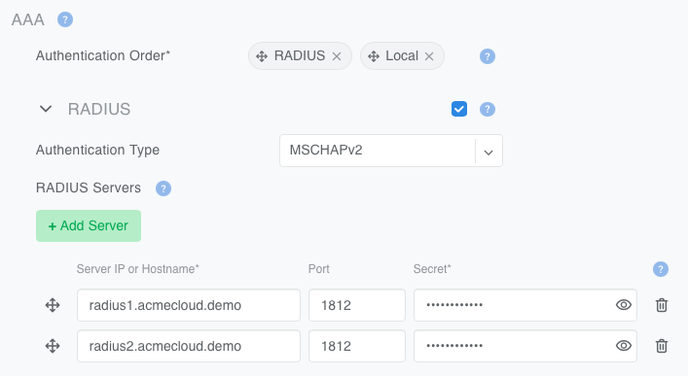This screenshot has width=688, height=376.
Task: Edit port field for radius2 server
Action: click(357, 346)
